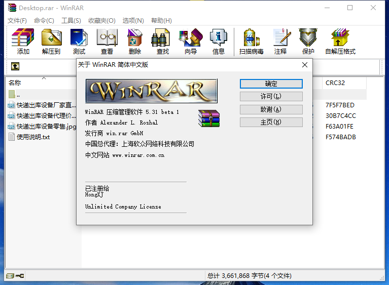Click the HongXJ registered name text
389x285 pixels.
click(94, 194)
